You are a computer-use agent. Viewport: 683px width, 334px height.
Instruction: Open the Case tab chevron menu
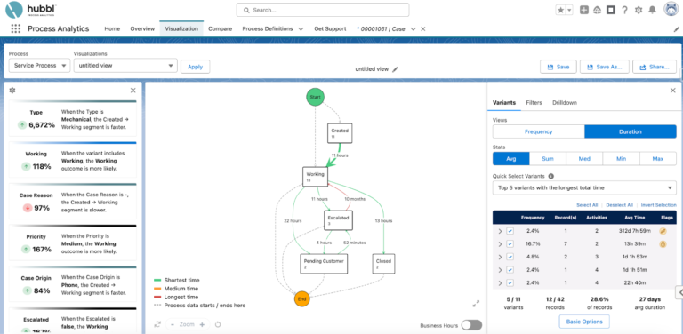[x=413, y=29]
